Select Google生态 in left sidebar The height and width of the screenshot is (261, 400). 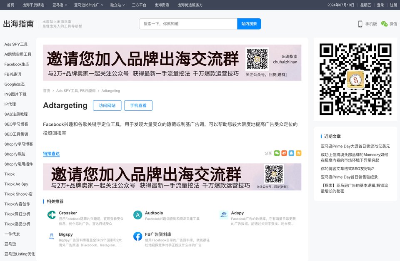point(15,85)
